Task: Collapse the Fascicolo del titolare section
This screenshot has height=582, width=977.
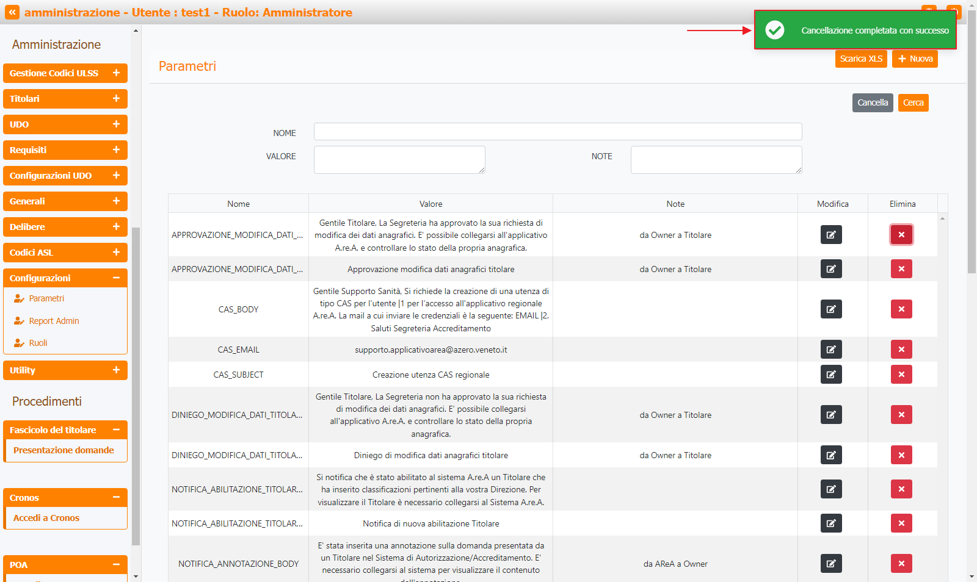Action: click(x=116, y=430)
